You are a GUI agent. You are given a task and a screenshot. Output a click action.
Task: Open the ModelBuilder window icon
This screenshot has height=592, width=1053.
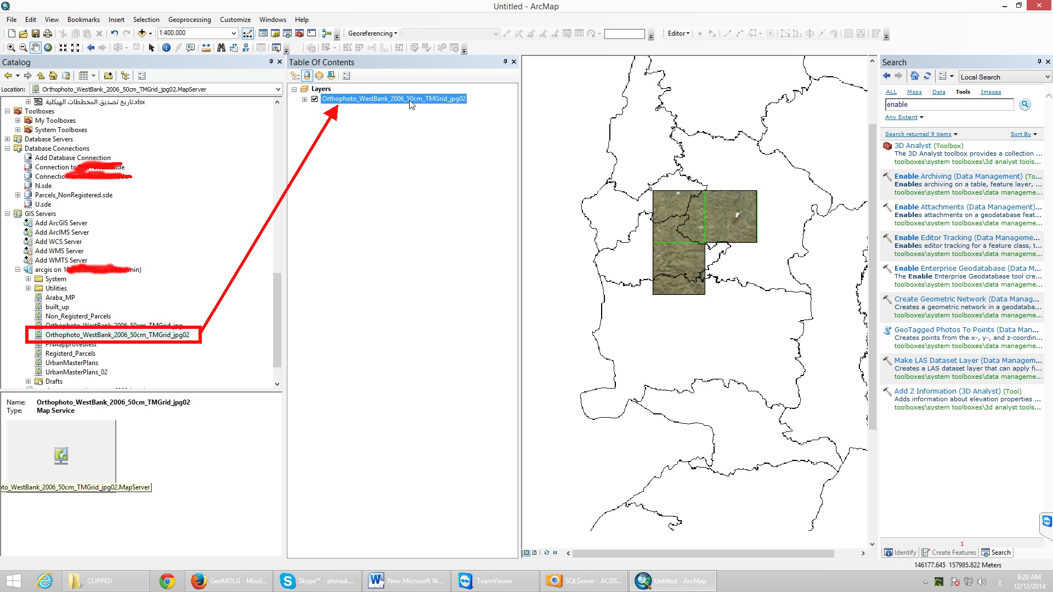327,33
